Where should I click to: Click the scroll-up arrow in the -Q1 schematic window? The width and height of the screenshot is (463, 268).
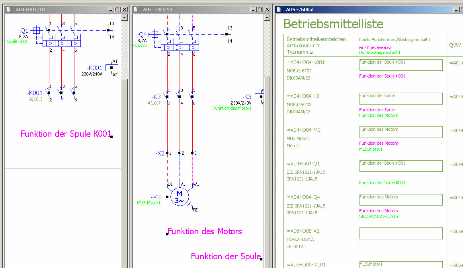coord(125,17)
